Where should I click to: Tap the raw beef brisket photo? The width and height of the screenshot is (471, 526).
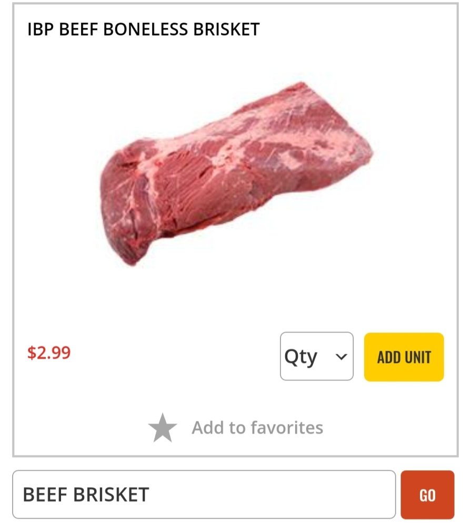click(236, 173)
